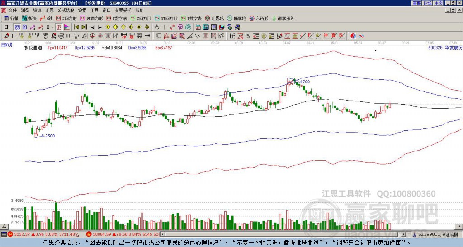Open the 9P四方形 tool

[x=92, y=18]
